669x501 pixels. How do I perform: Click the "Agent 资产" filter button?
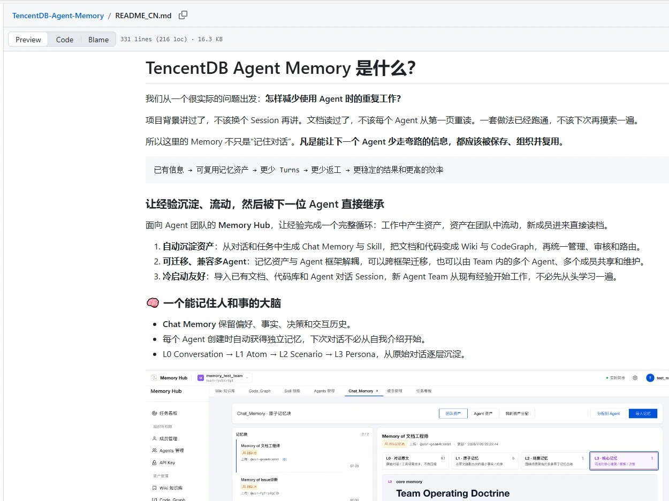pos(483,414)
